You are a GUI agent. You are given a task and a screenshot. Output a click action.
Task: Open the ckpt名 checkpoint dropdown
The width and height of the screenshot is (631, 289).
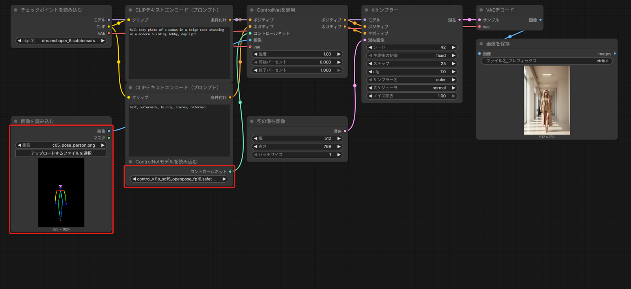61,41
